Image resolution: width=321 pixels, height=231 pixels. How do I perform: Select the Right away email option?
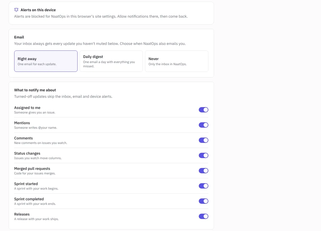click(46, 61)
